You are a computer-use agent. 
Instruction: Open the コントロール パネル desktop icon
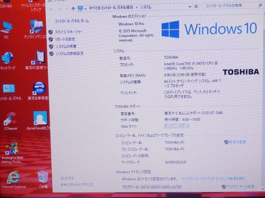[x=9, y=92]
